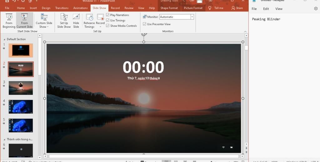Select slide 1 thumbnail
The width and height of the screenshot is (320, 162).
click(x=21, y=50)
